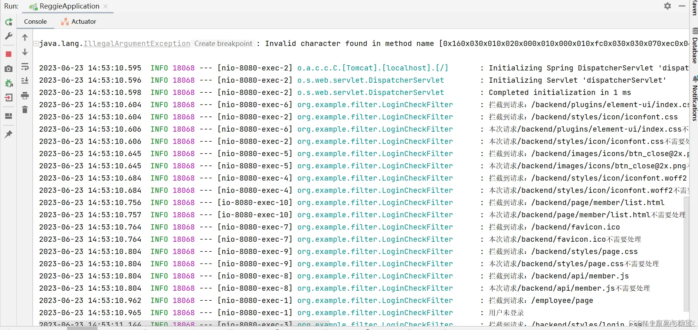Screen dimensions: 698x330
Task: Click the camera thread dump icon
Action: 9,69
